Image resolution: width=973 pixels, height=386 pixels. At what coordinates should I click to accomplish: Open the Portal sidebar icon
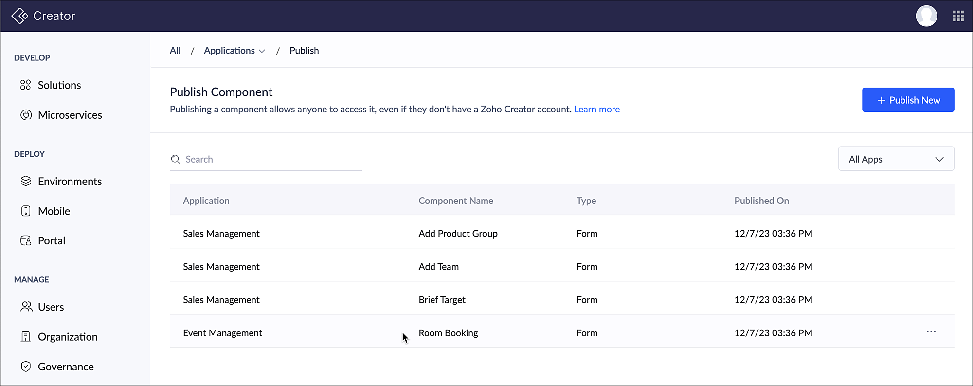click(x=26, y=240)
